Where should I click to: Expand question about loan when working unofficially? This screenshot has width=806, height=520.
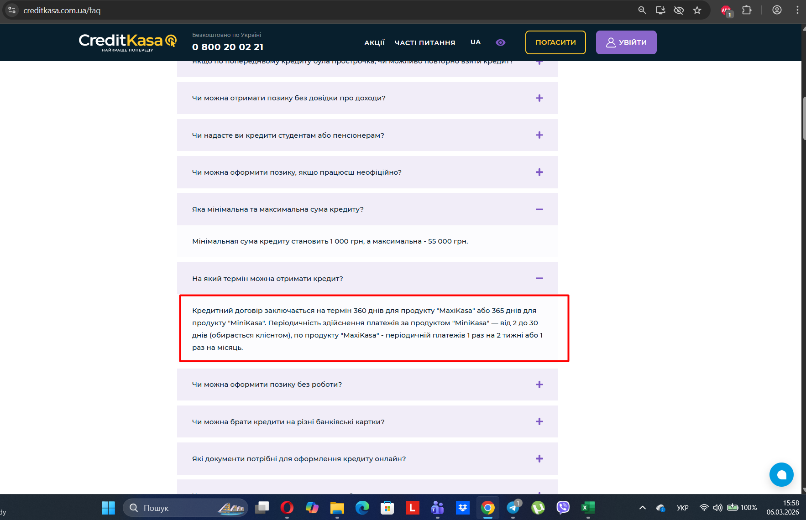[x=367, y=172]
